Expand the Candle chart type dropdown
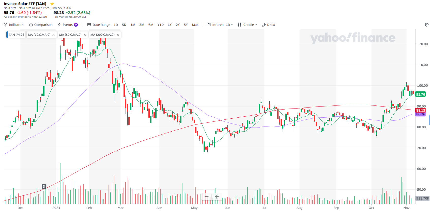430x215 pixels. 247,25
